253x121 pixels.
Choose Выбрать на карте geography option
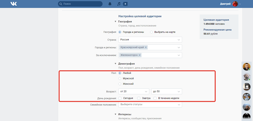click(x=152, y=32)
